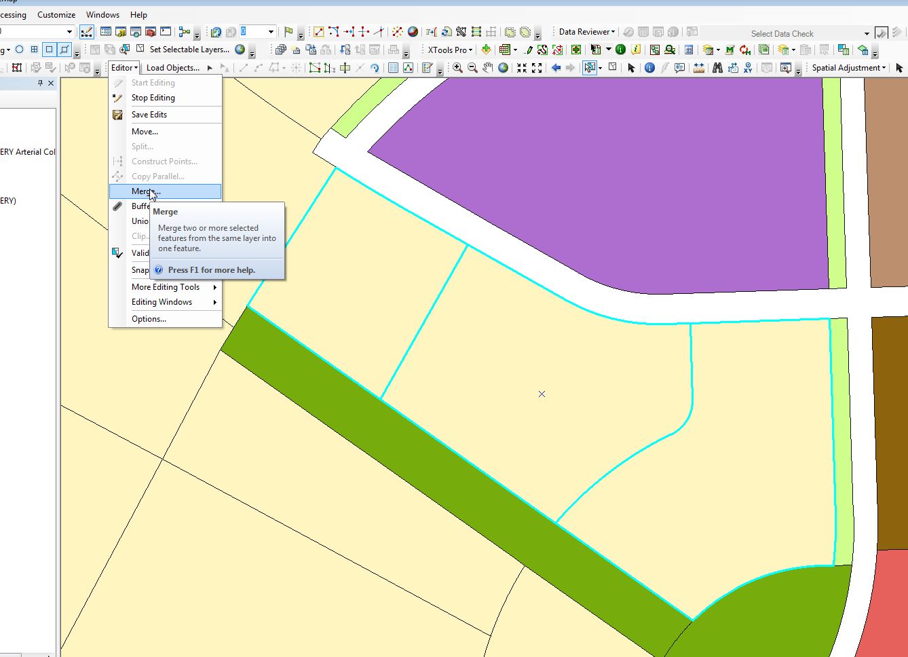Toggle the rectangle shape button
Viewport: 908px width, 657px height.
[x=49, y=50]
